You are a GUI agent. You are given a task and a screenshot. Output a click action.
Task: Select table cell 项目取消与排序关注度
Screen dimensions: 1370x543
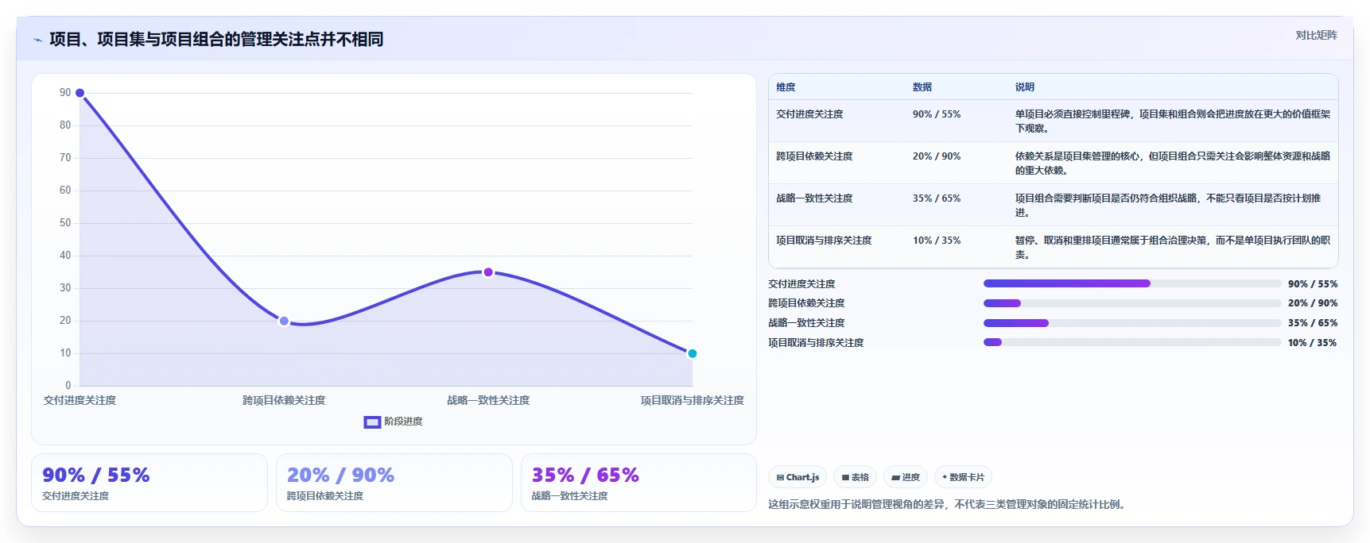tap(824, 241)
